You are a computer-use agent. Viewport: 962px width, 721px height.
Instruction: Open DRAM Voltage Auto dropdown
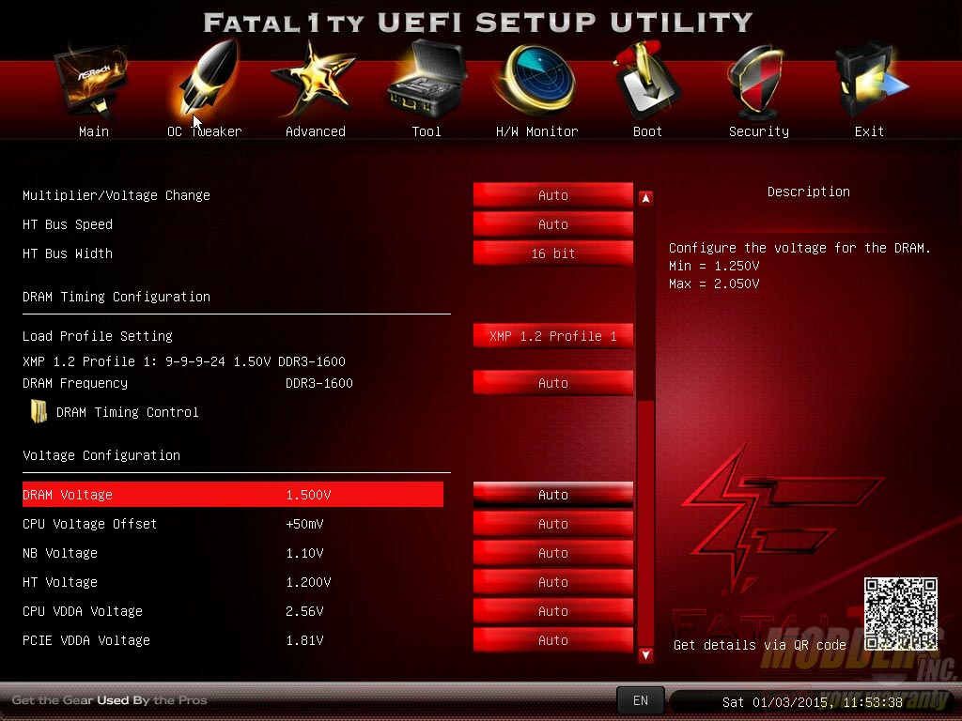[552, 495]
